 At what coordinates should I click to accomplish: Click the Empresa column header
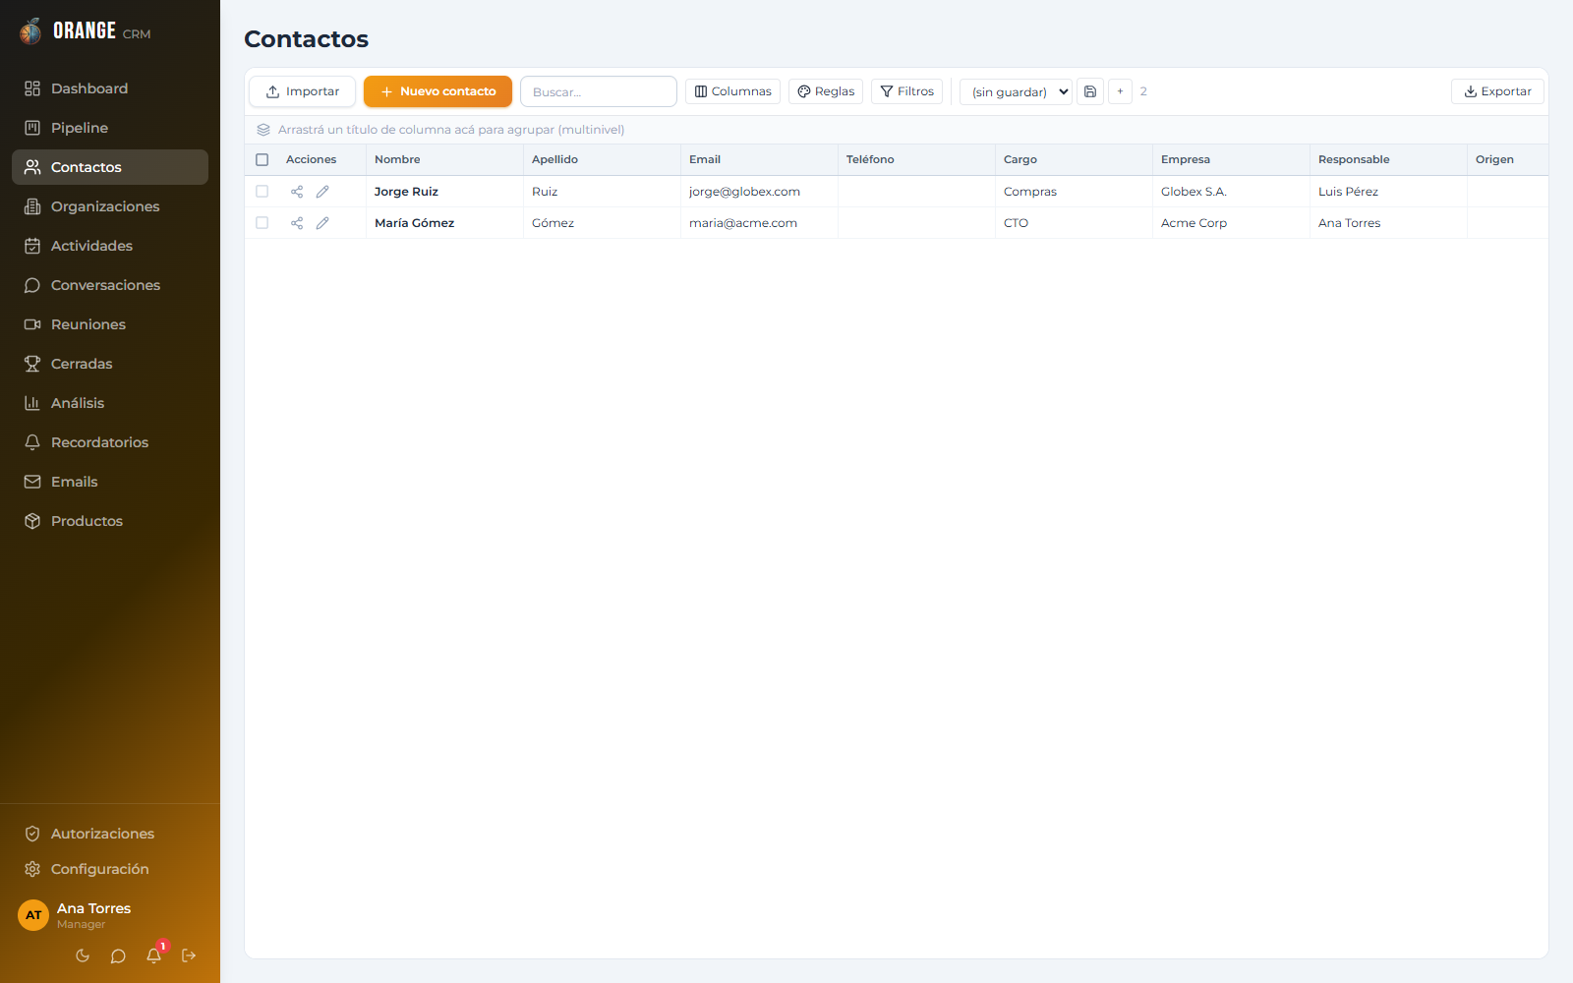click(1231, 159)
